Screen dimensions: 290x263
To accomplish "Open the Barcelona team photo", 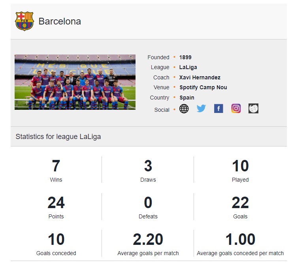I will point(75,82).
